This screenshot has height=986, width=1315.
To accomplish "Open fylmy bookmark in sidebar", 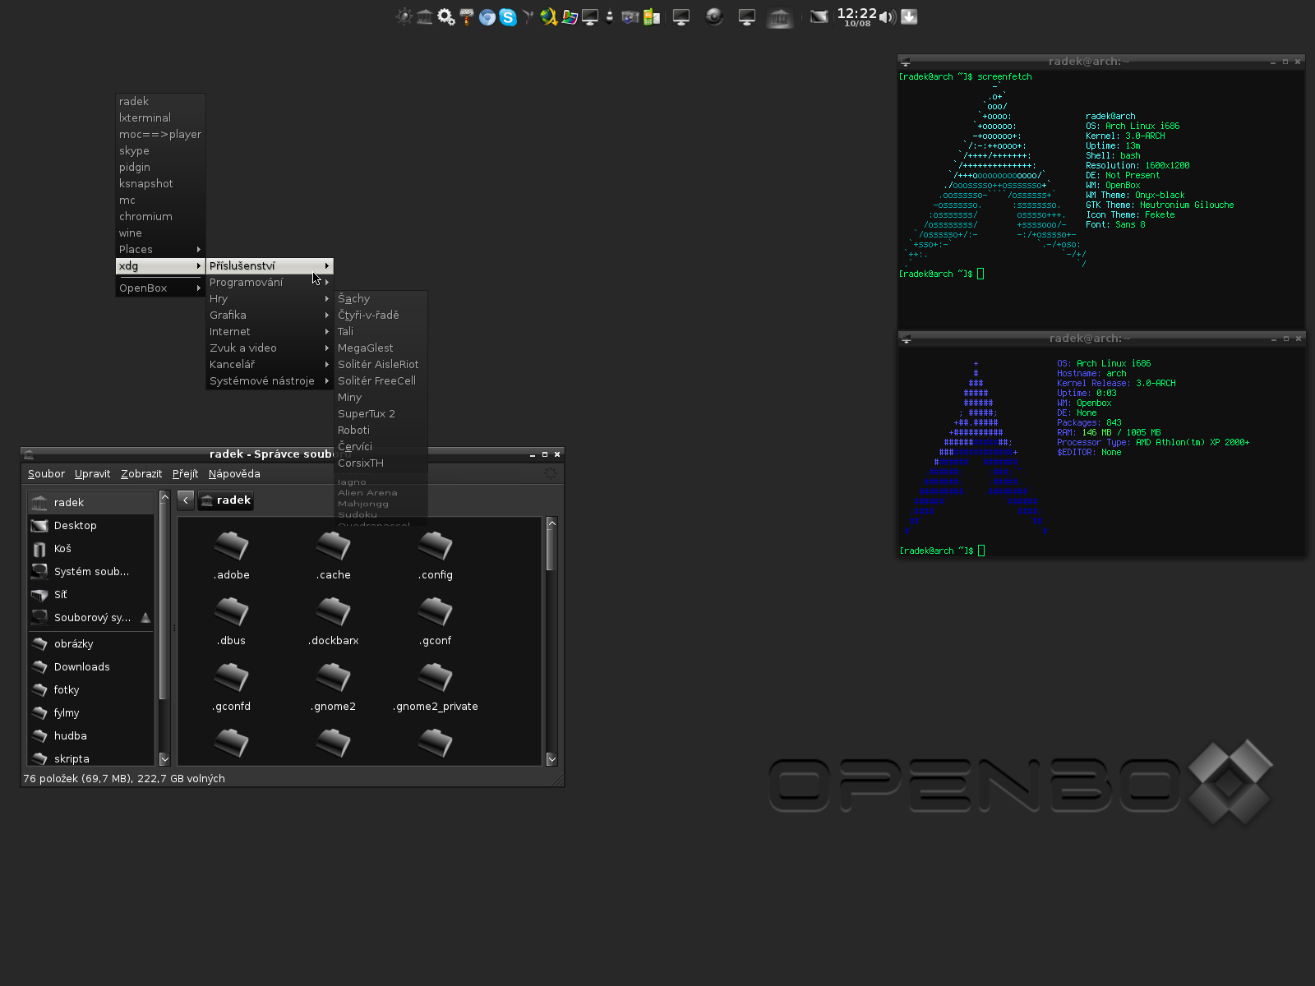I will [x=90, y=713].
